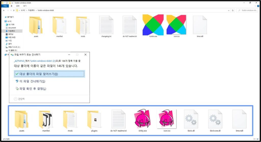Select do NOT readme.txt next to Entity.exe
The width and height of the screenshot is (261, 142).
point(118,121)
